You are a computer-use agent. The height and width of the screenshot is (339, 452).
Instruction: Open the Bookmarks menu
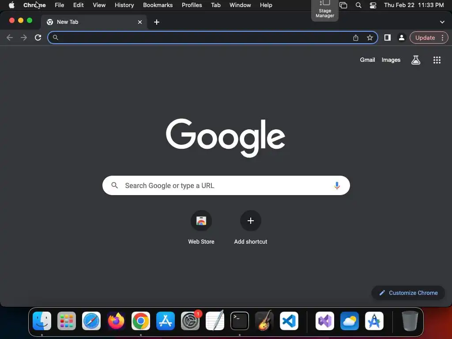158,5
